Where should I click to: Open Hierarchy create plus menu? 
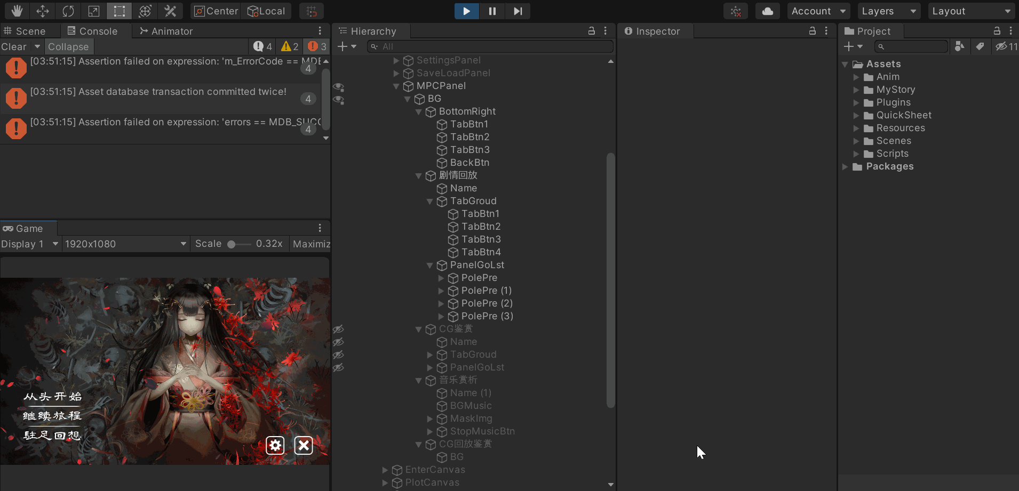347,46
